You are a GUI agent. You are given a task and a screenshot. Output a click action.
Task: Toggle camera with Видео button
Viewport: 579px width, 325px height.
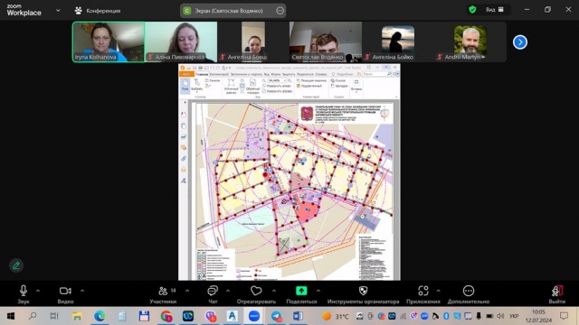tap(65, 294)
